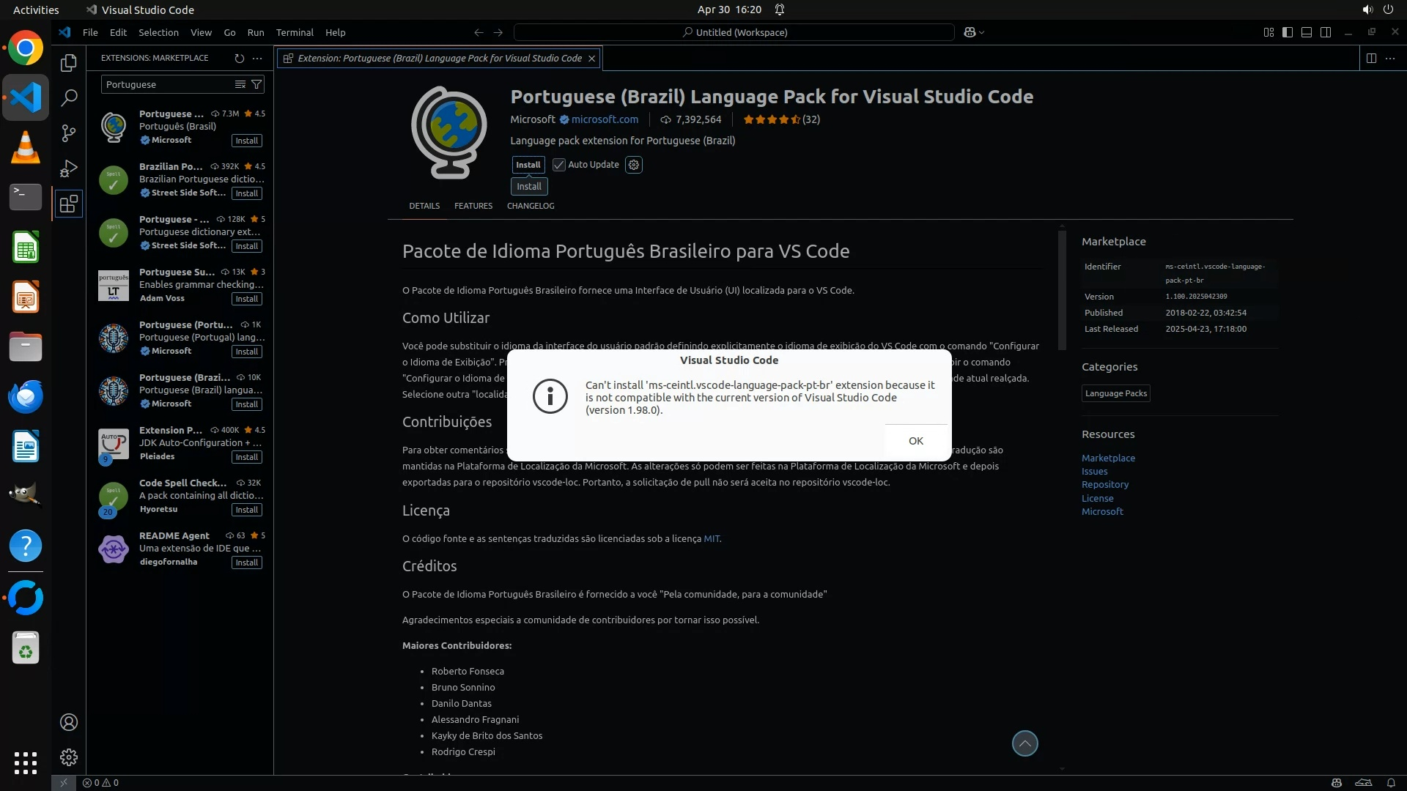Screen dimensions: 1407x791
Task: Open the Source Control view icon
Action: coord(69,133)
